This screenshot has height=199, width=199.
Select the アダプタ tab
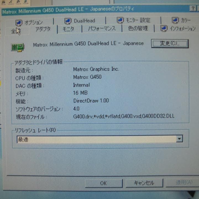[x=43, y=29]
